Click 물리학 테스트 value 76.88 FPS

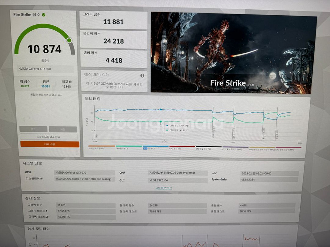pos(177,211)
